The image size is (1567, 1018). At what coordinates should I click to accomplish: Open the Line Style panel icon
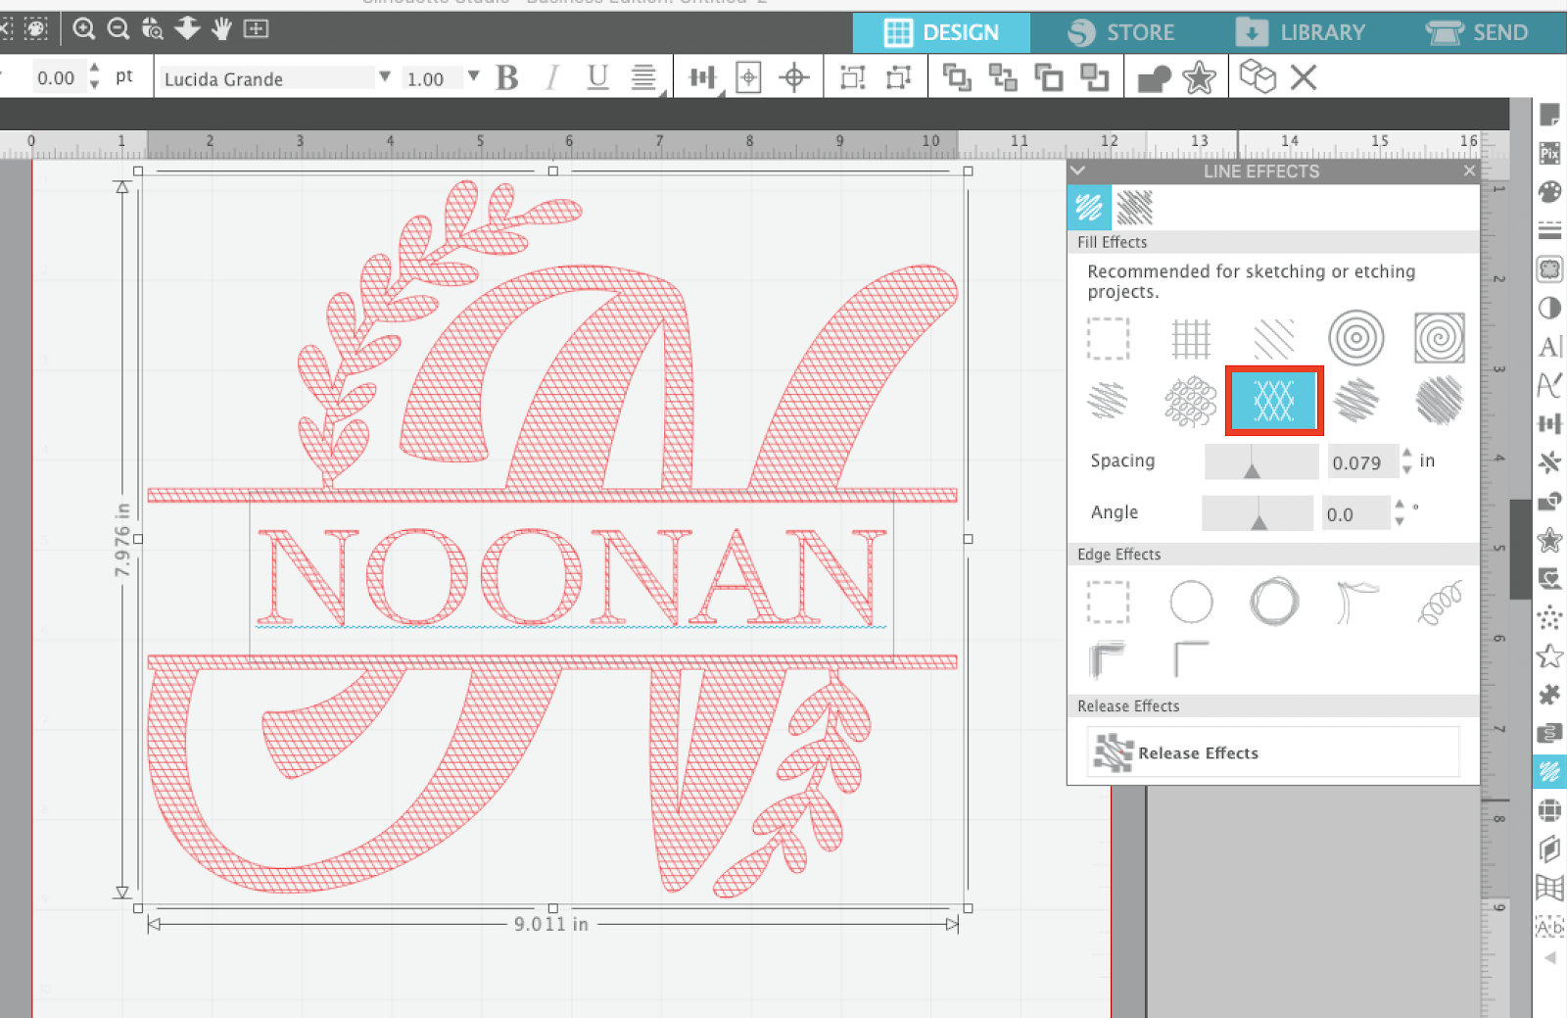point(1549,231)
